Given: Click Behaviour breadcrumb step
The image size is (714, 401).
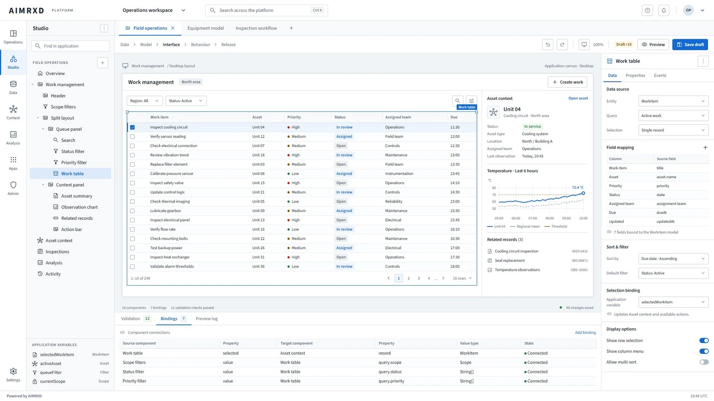Looking at the screenshot, I should pos(200,45).
